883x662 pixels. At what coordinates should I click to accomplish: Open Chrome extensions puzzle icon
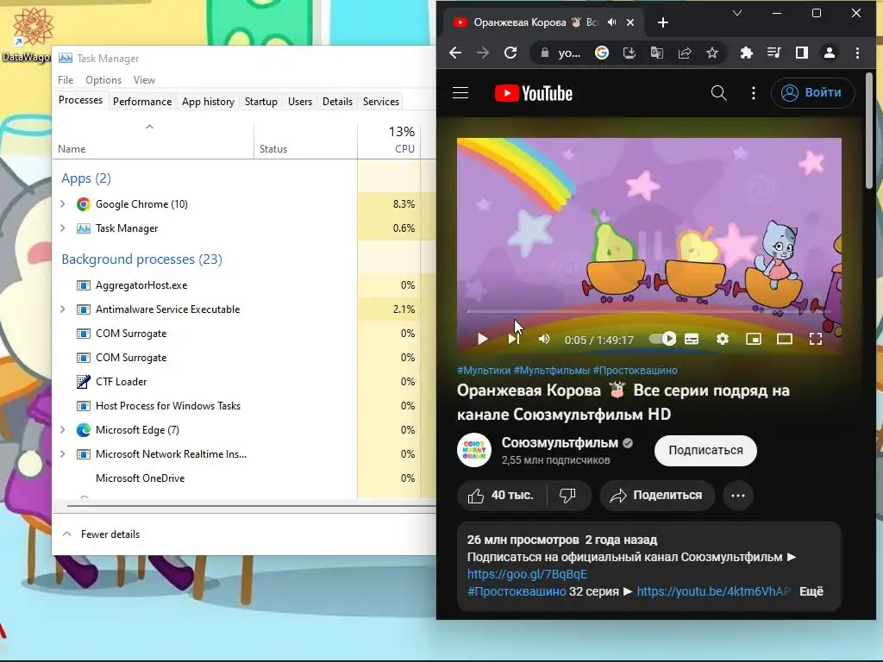coord(746,53)
